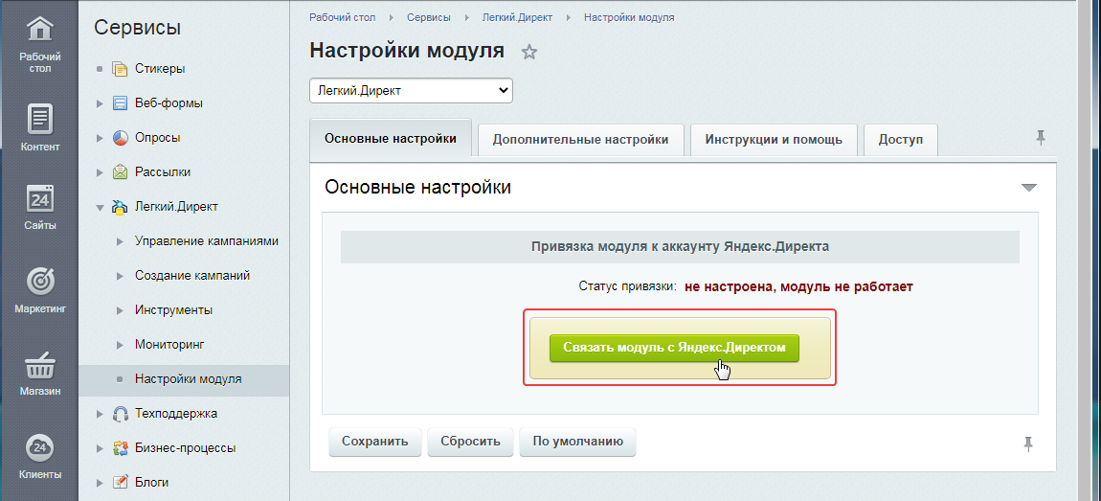Open the Сайты section icon
The width and height of the screenshot is (1101, 501).
[40, 199]
